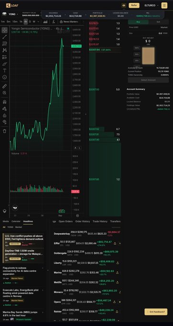
Task: Open the Fibonacci retracement tools
Action: 5,44
